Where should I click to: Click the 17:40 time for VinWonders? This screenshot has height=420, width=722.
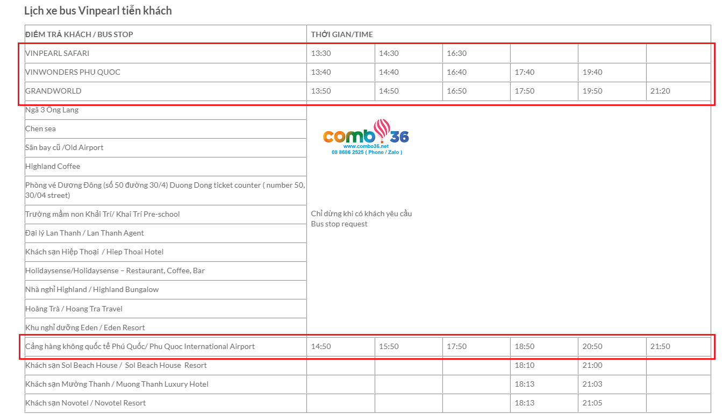[525, 72]
